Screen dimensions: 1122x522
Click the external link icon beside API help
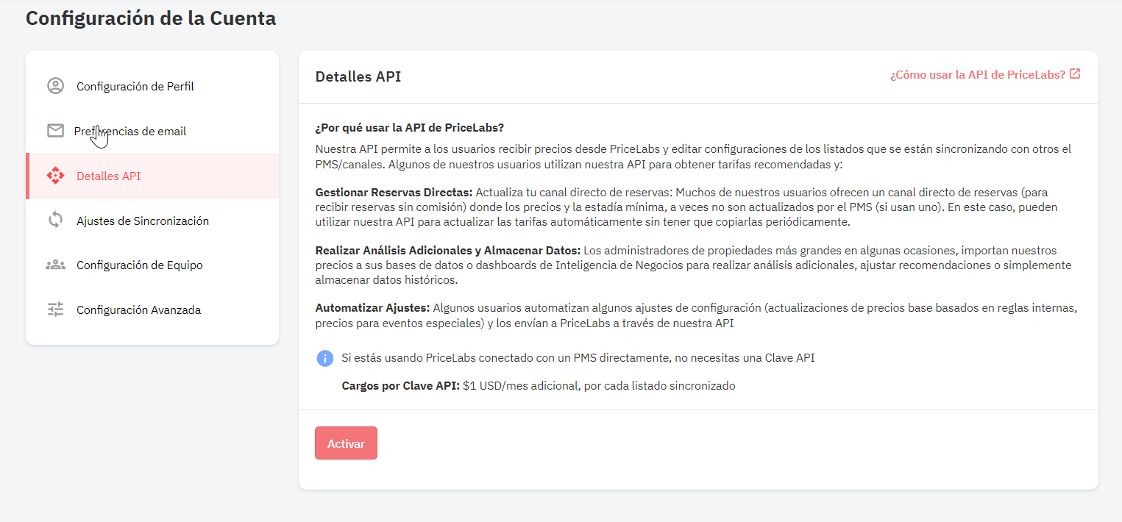1075,74
